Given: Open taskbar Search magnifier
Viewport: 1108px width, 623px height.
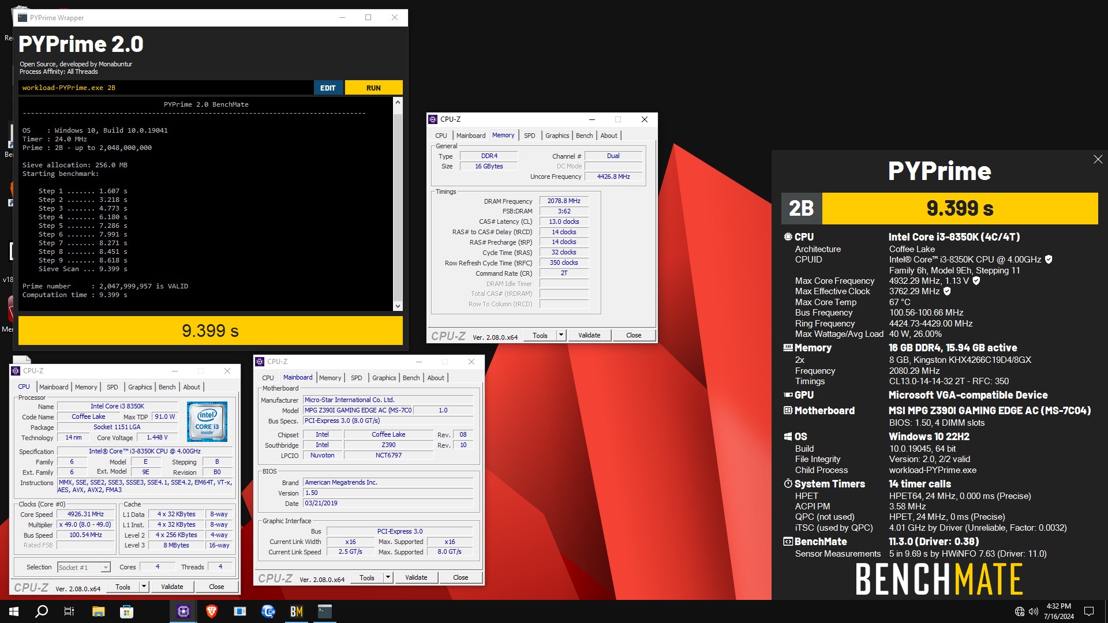Looking at the screenshot, I should [x=42, y=611].
